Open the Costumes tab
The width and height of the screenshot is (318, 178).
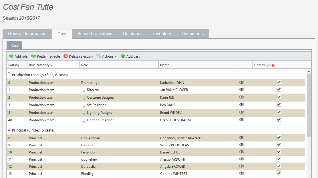coord(133,34)
